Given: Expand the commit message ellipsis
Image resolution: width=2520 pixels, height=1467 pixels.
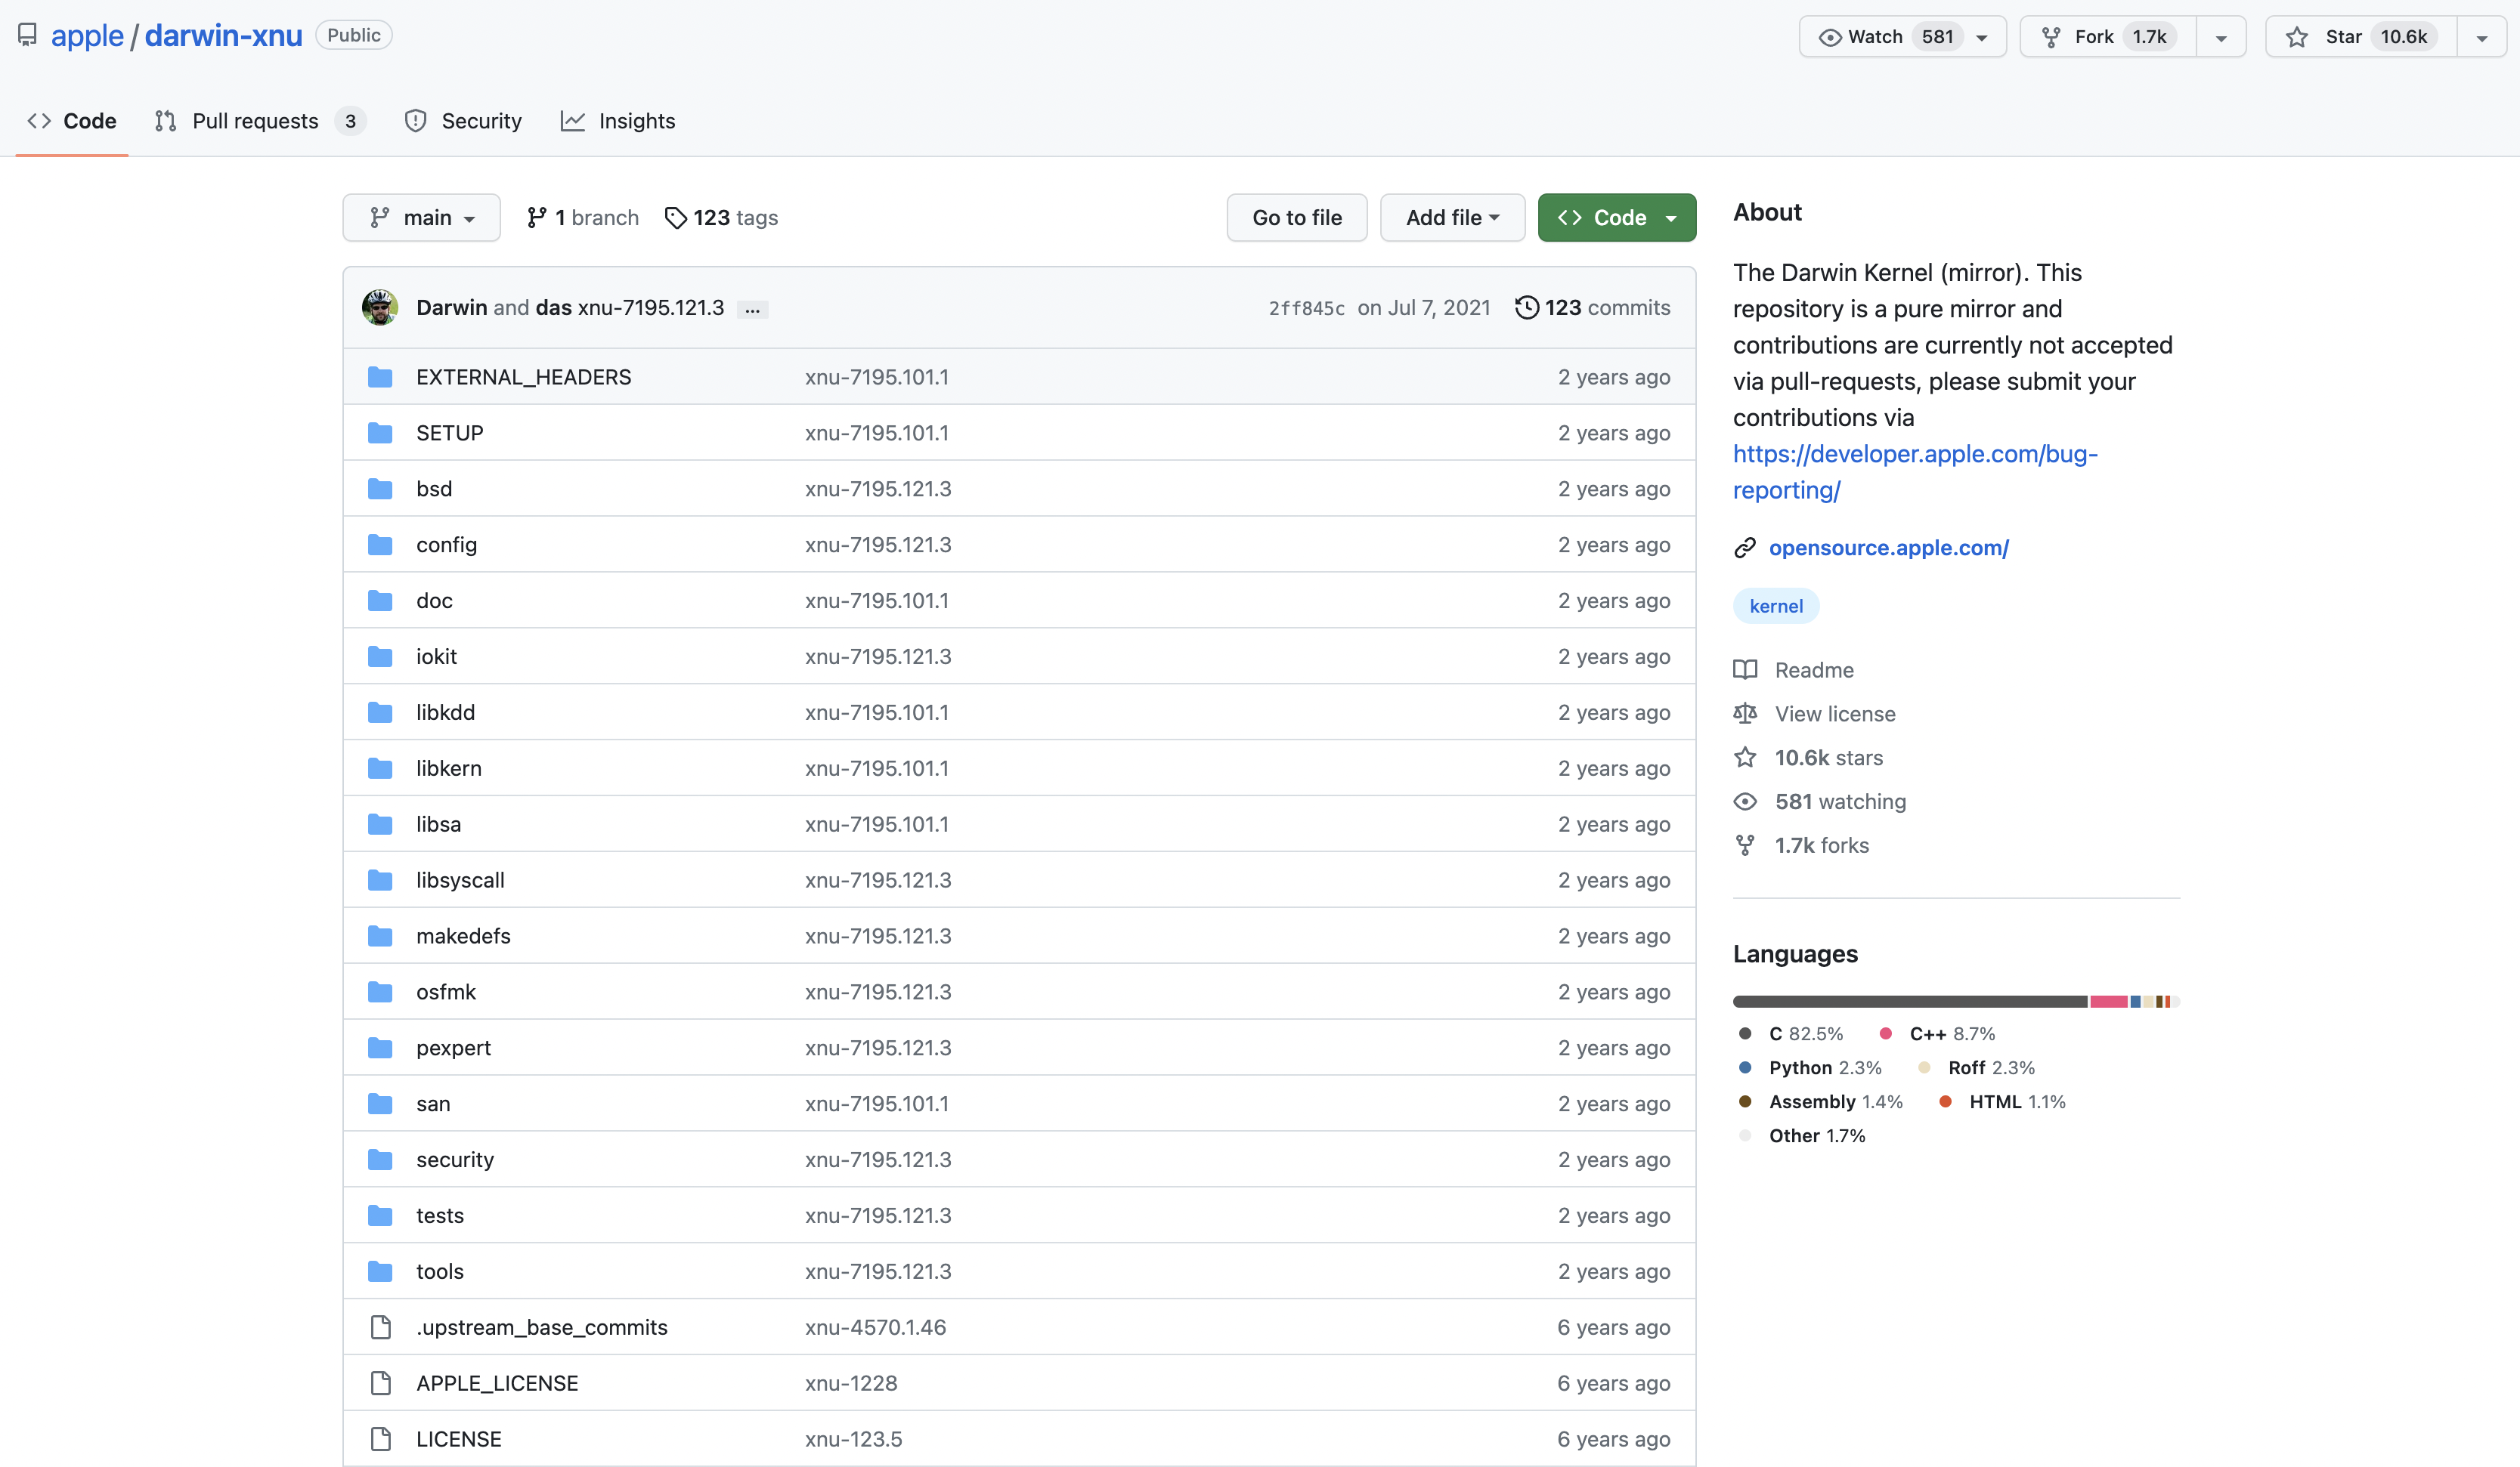Looking at the screenshot, I should coord(752,309).
